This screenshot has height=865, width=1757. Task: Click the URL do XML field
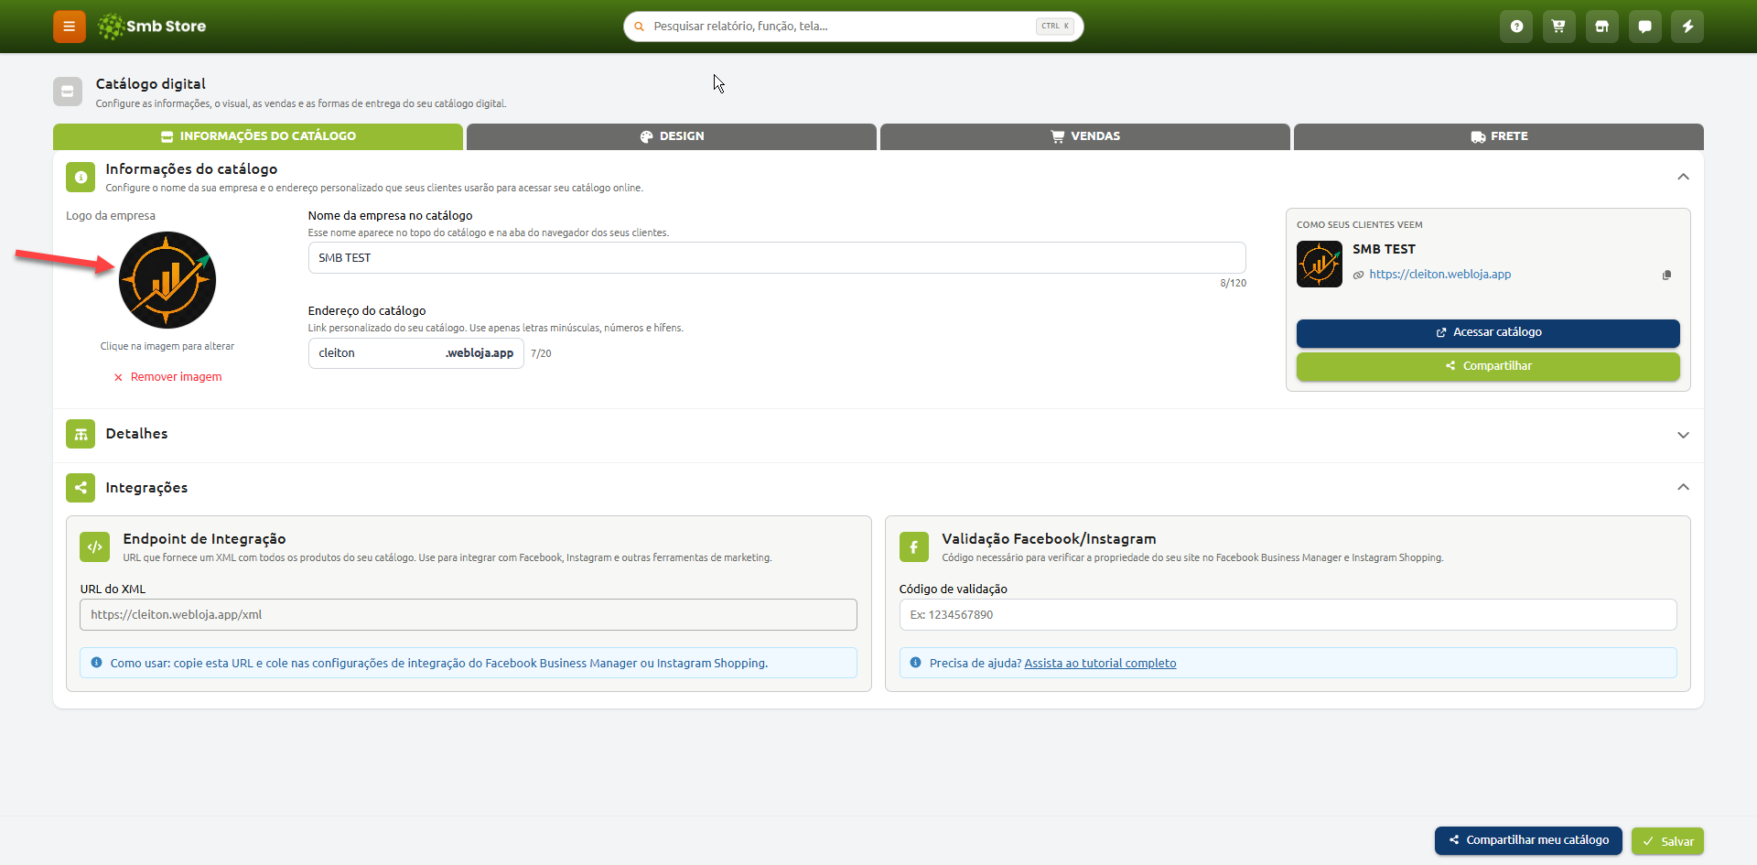[x=469, y=615]
